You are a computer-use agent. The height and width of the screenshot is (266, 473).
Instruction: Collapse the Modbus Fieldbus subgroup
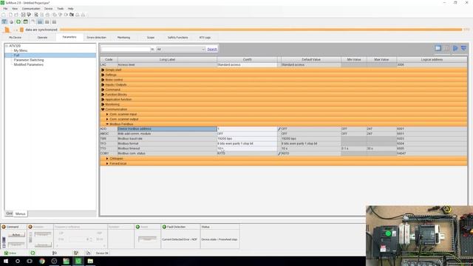point(107,124)
